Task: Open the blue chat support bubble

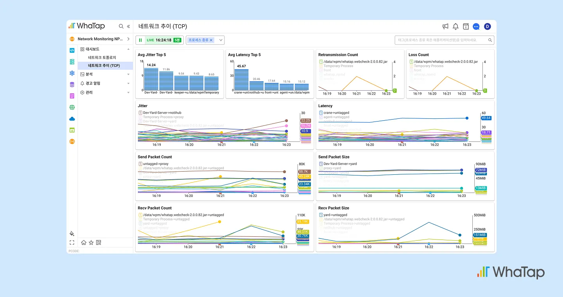Action: pyautogui.click(x=476, y=26)
